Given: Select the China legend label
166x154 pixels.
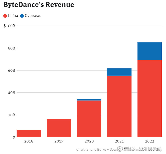Looking at the screenshot, I should point(13,16).
